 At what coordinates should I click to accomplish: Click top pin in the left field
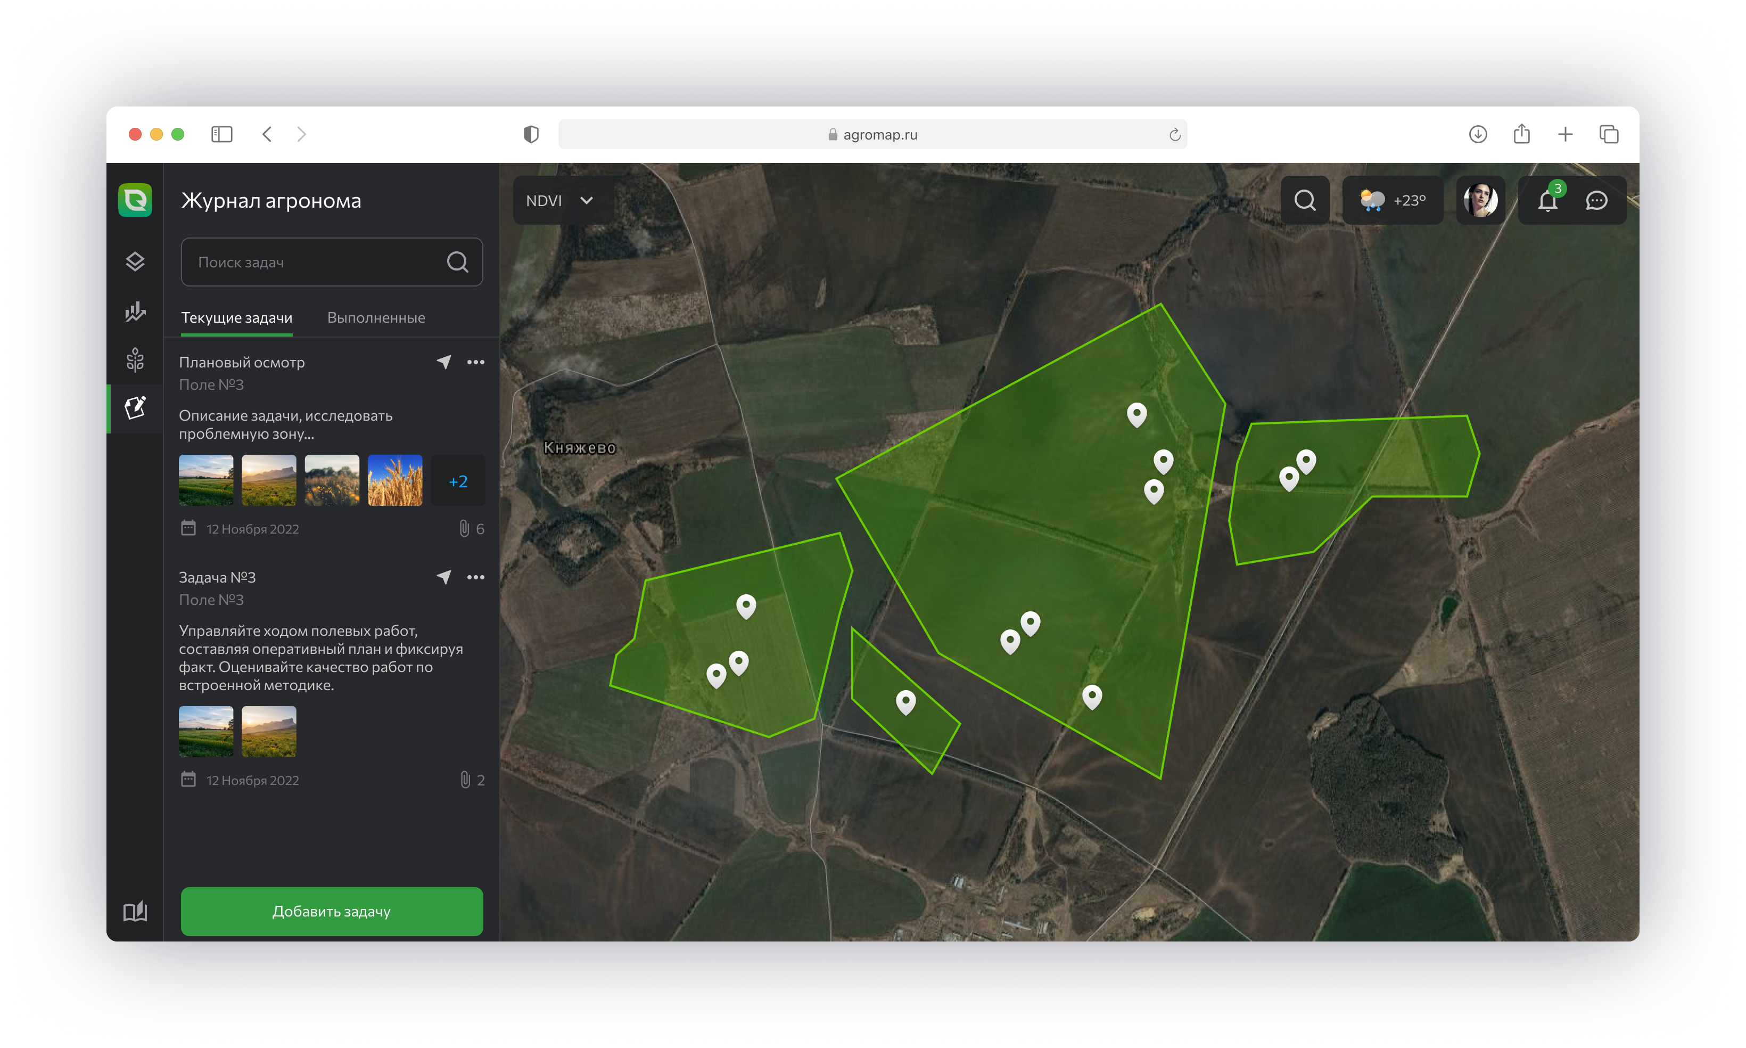click(746, 606)
